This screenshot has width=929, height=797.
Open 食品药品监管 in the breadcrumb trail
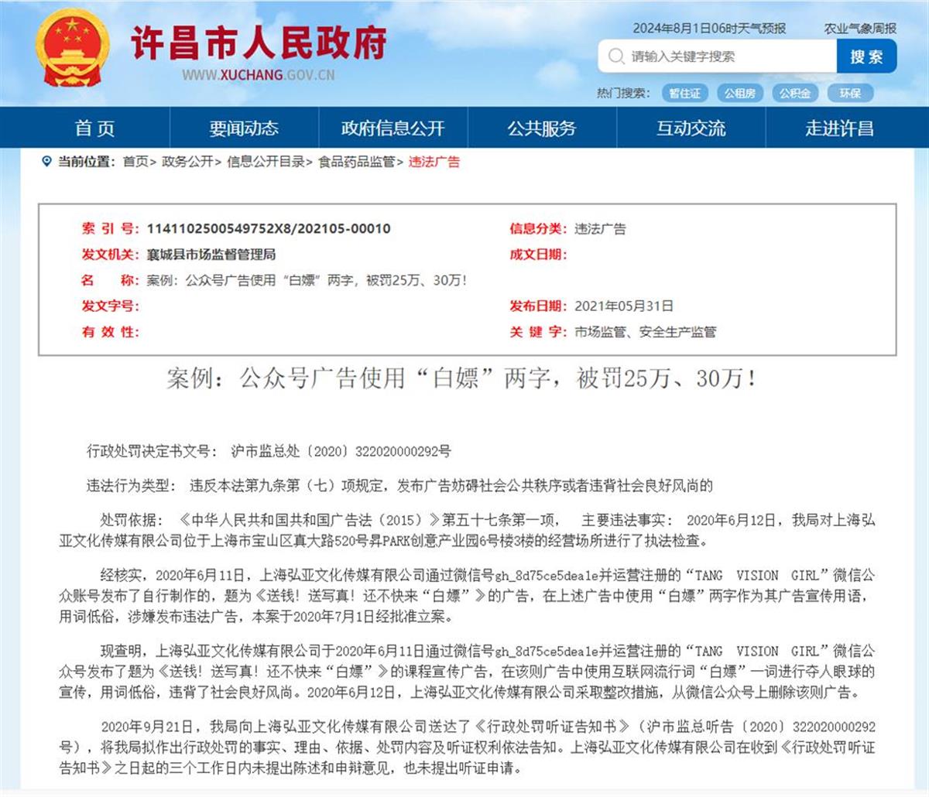click(x=355, y=162)
